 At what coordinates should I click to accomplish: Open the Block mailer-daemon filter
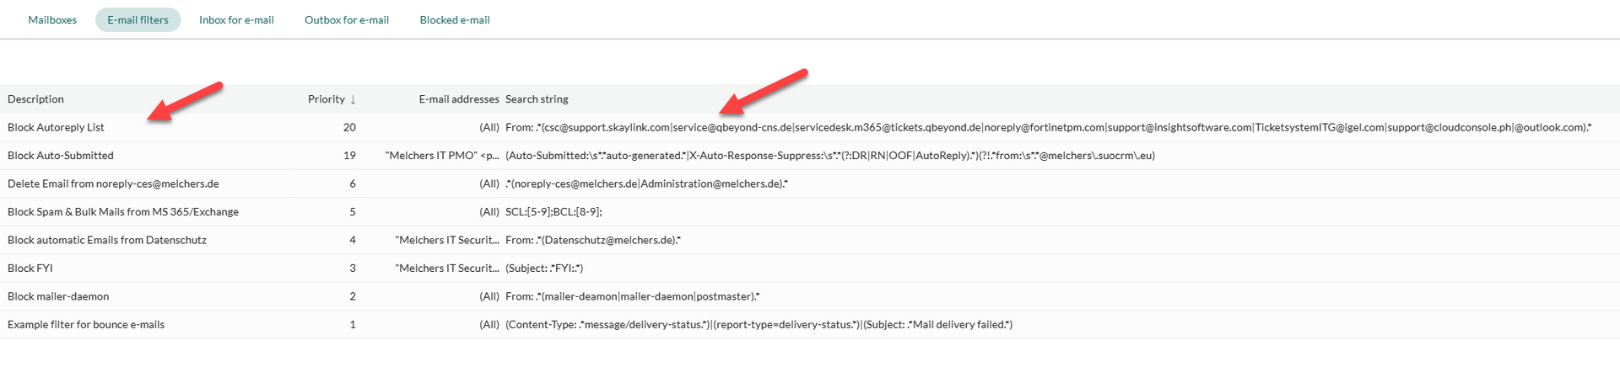pyautogui.click(x=58, y=296)
